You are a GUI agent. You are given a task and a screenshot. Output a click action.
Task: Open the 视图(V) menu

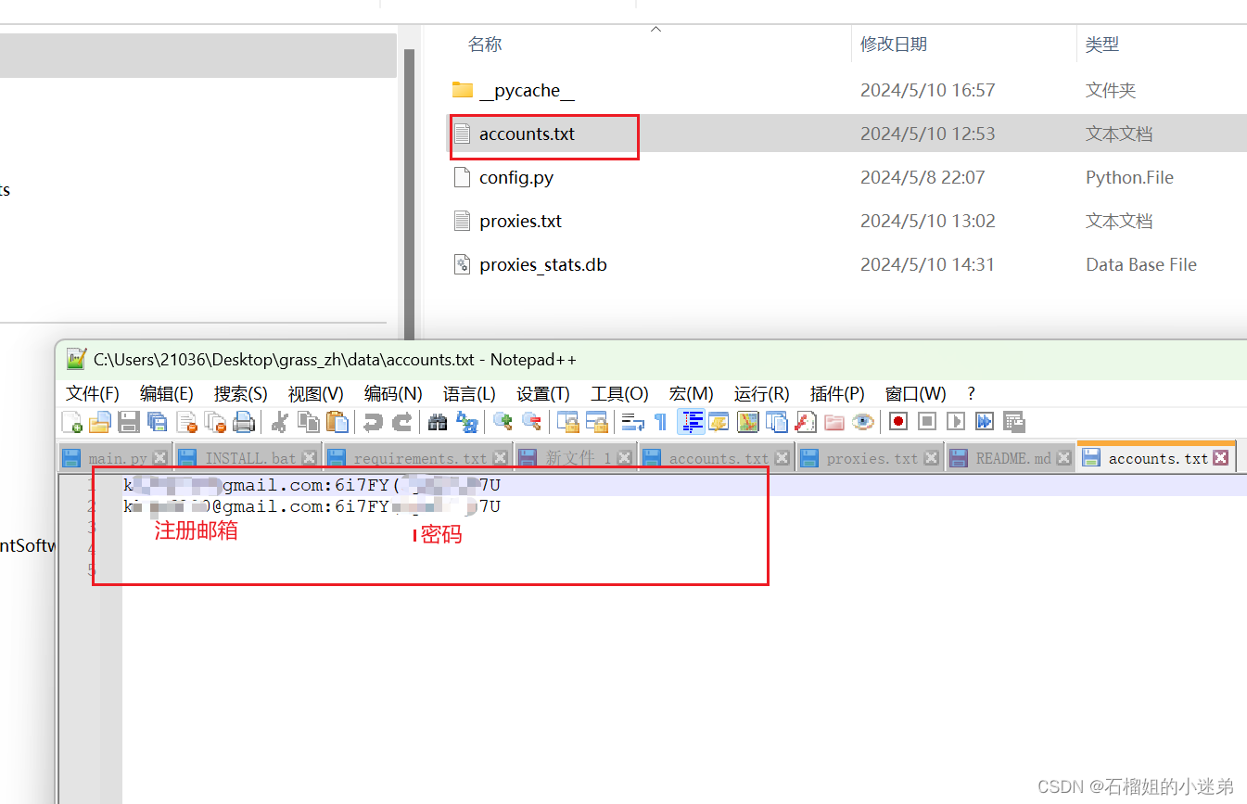click(x=316, y=393)
